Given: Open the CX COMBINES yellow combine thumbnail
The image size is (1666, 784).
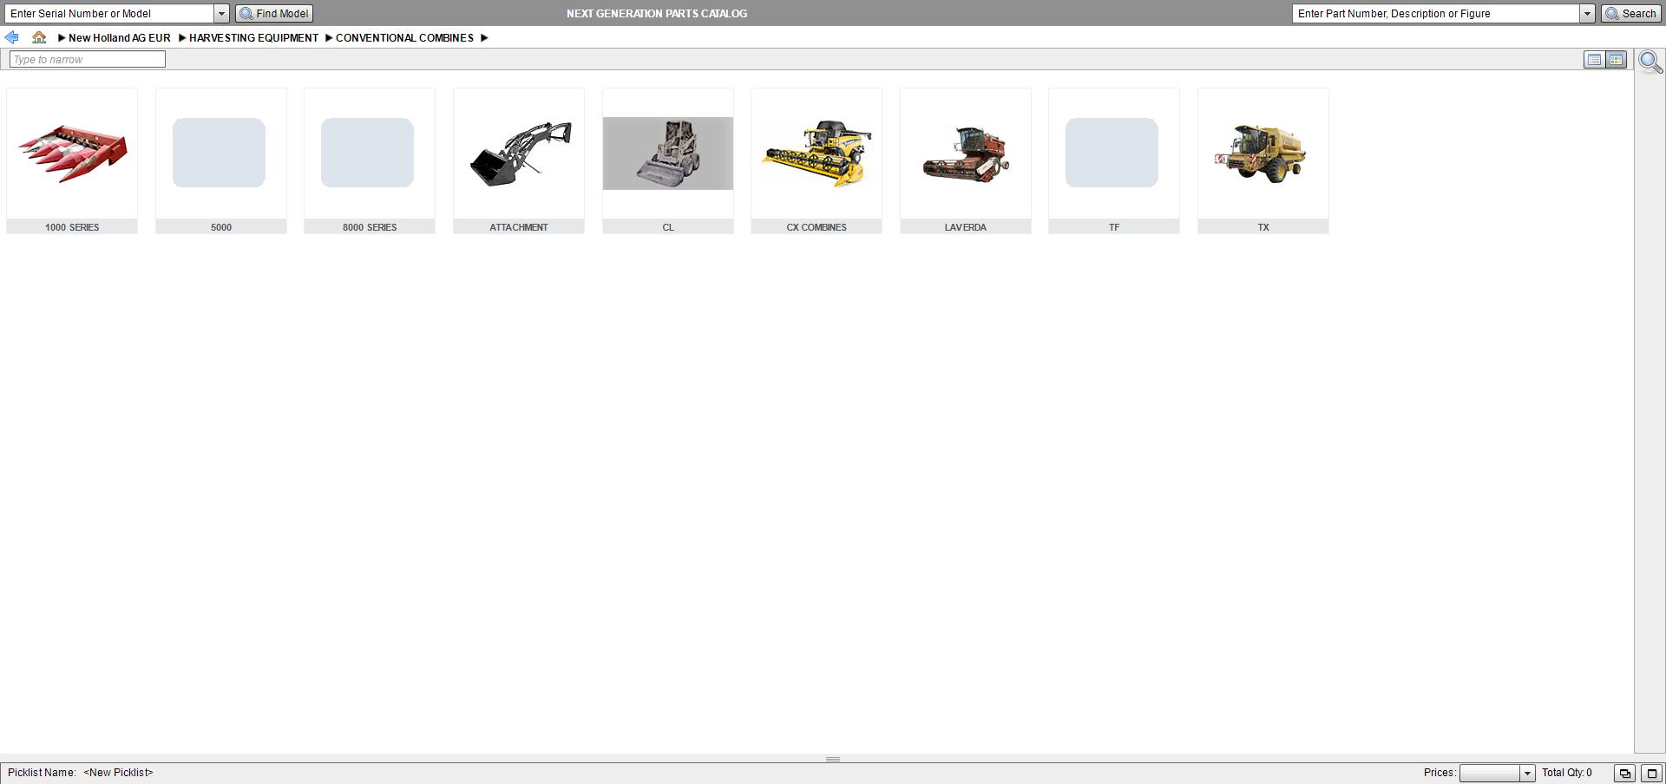Looking at the screenshot, I should point(817,154).
